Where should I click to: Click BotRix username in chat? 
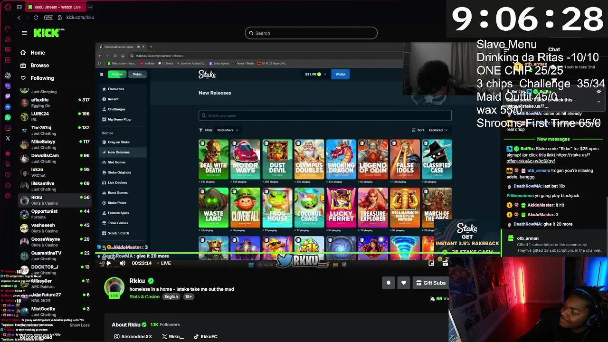coord(527,149)
